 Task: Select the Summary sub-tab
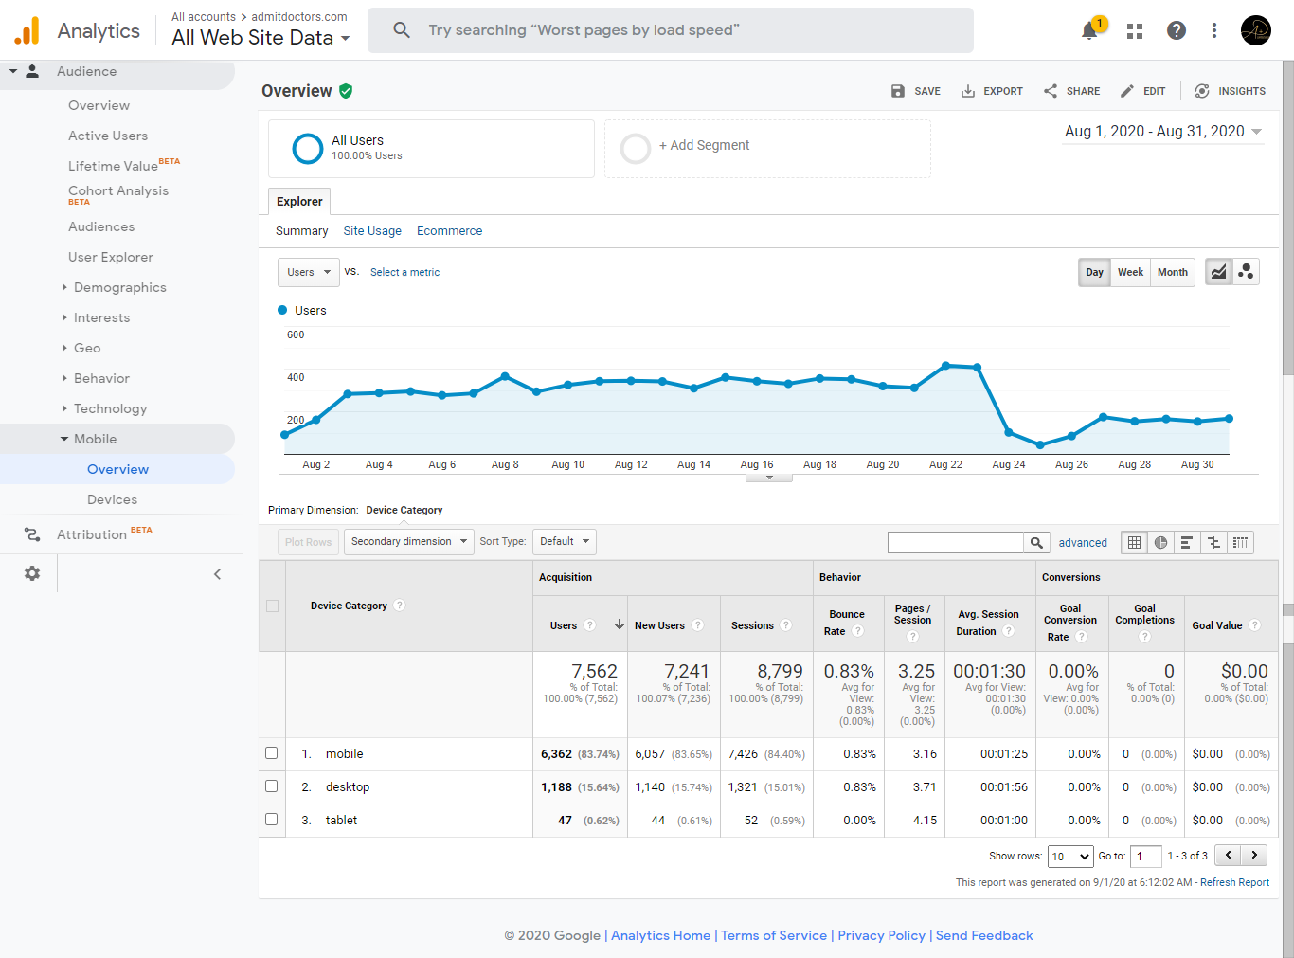click(x=301, y=231)
